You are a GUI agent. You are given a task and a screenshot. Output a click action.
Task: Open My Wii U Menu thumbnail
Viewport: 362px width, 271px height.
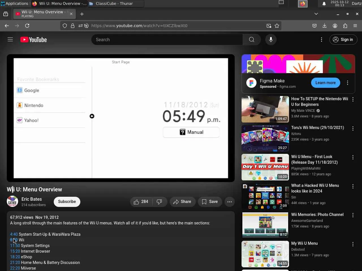click(265, 254)
